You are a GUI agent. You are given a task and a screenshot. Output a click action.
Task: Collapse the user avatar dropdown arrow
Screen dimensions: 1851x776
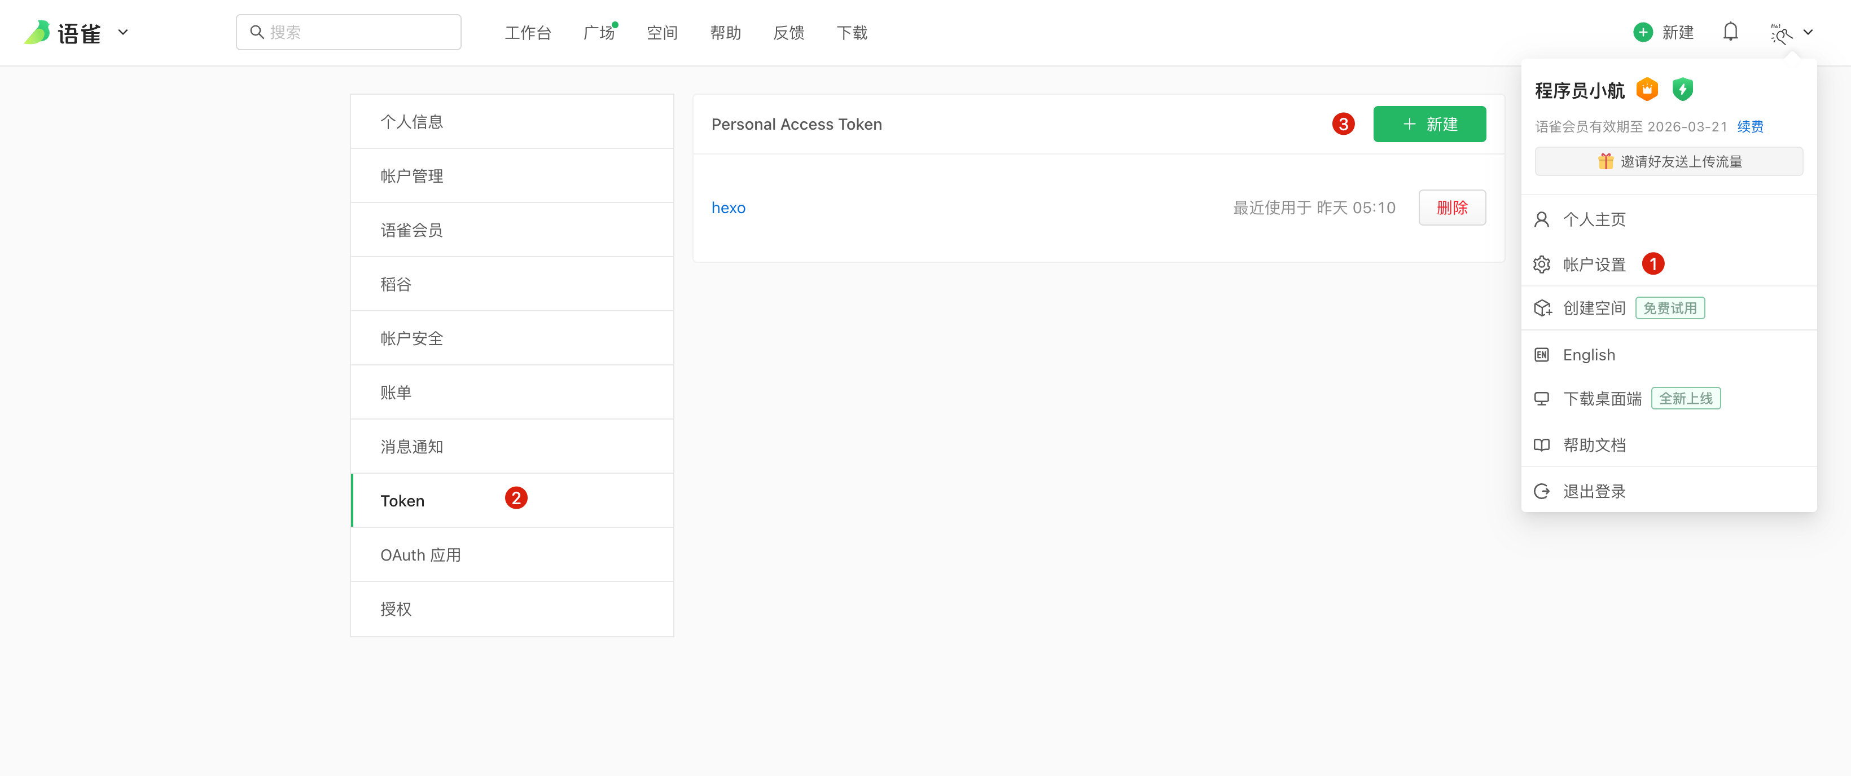(x=1809, y=32)
